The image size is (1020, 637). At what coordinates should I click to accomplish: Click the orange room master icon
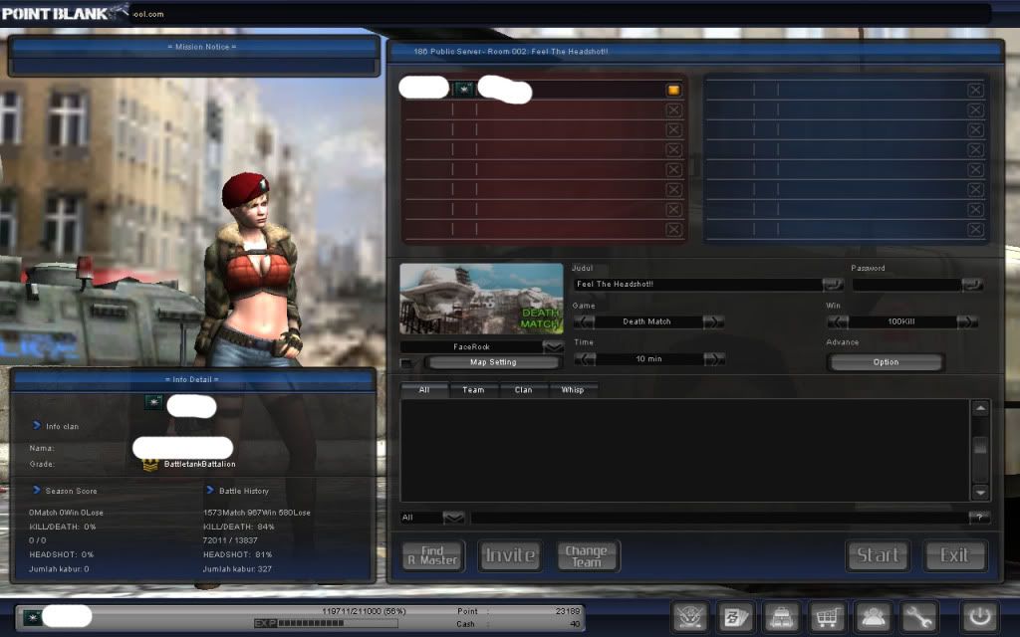click(673, 91)
